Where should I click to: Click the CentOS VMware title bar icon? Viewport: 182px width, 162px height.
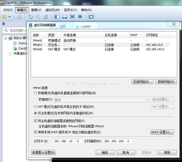2,3
